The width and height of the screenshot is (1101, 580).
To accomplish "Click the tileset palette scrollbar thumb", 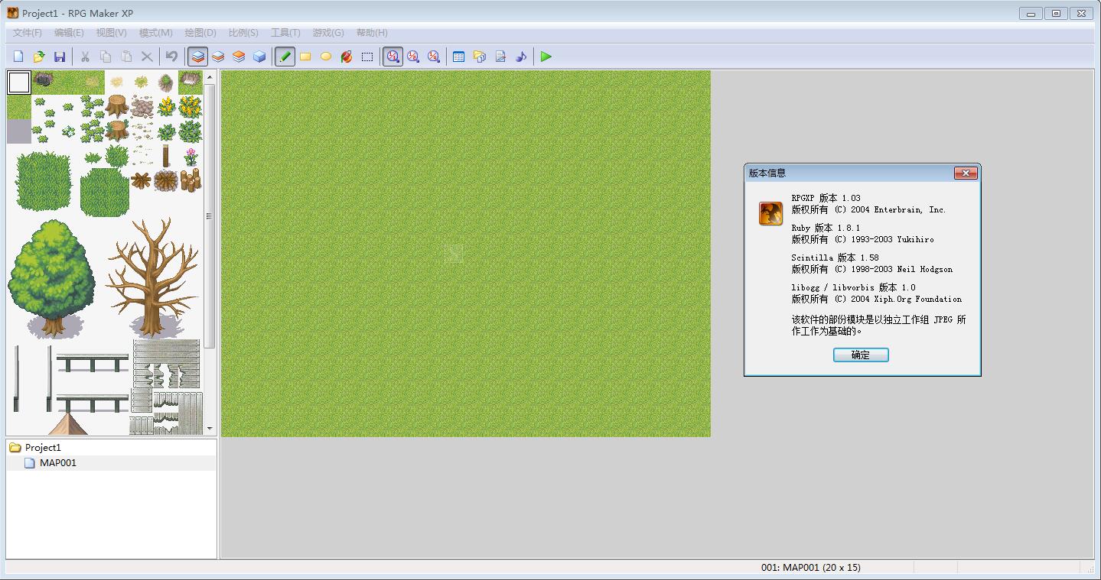I will point(210,216).
